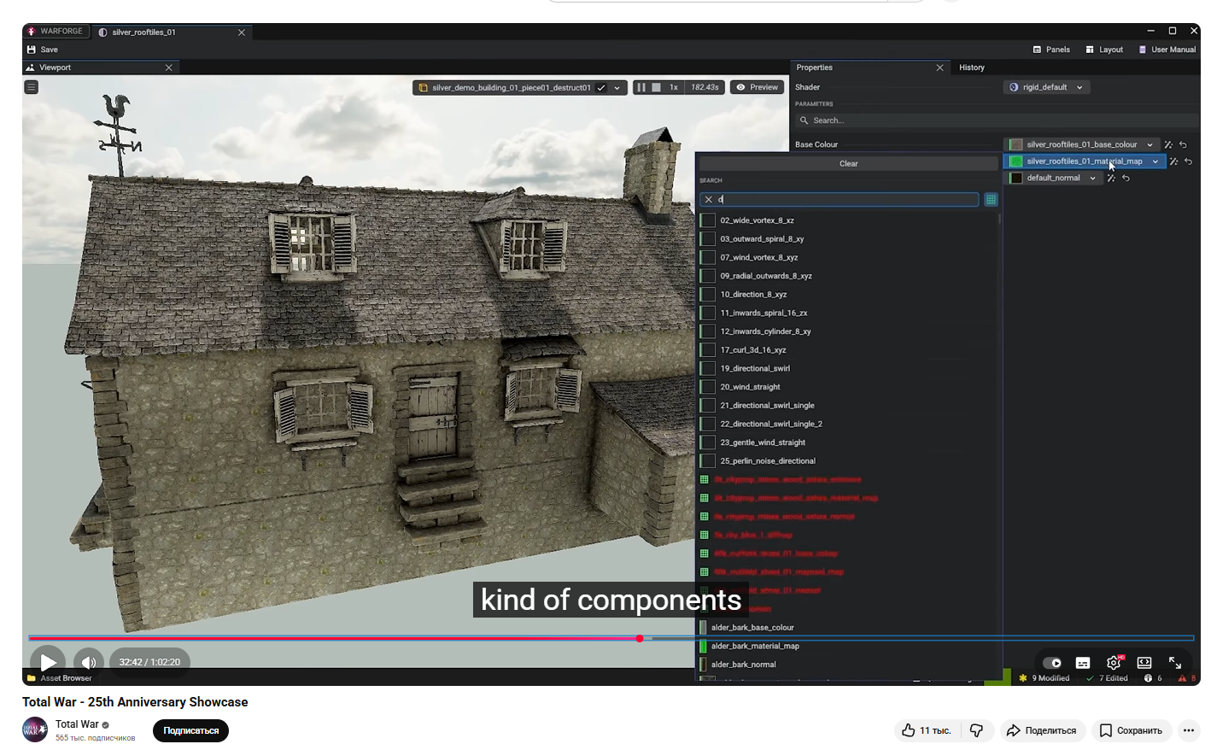Open the User Manual
The width and height of the screenshot is (1211, 744).
point(1167,50)
